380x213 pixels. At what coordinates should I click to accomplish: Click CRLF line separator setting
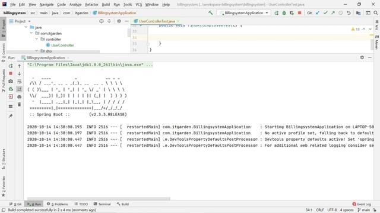(x=320, y=210)
